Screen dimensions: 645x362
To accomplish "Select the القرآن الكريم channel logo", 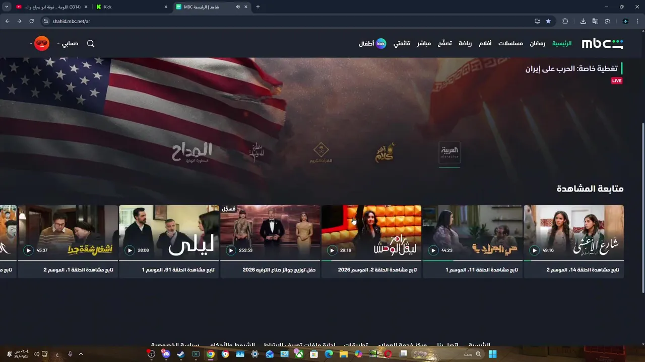I will 321,153.
